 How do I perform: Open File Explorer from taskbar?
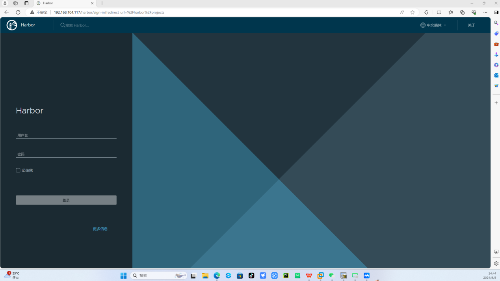pyautogui.click(x=205, y=275)
